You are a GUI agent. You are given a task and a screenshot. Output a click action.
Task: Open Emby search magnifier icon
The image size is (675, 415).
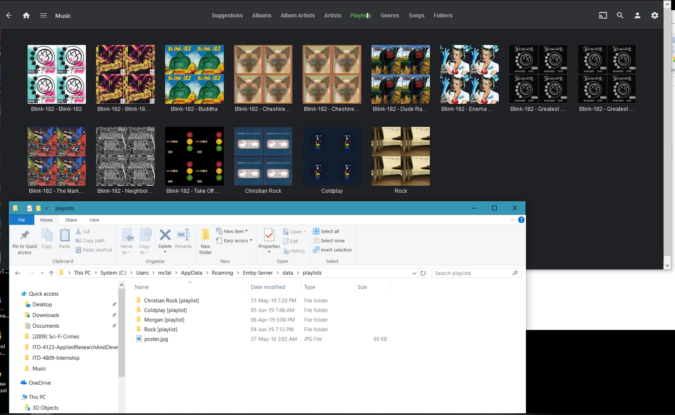(x=620, y=16)
